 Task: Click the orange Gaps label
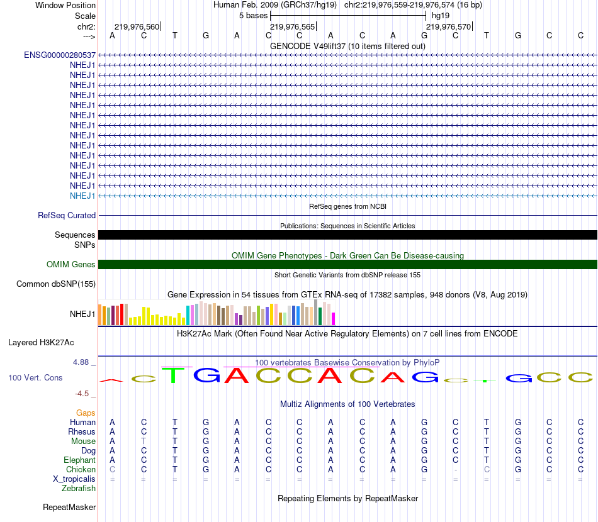coord(86,413)
